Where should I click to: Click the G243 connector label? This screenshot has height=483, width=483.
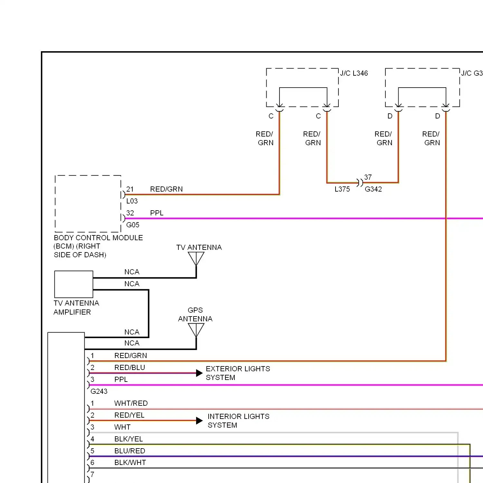[x=99, y=392]
